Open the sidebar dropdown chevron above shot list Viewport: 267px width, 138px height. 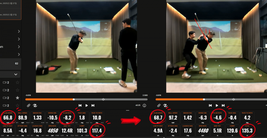click(16, 74)
